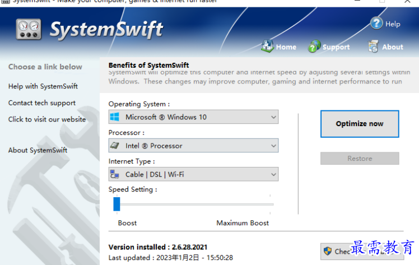The image size is (419, 265).
Task: Click the SystemSwift gauge logo icon
Action: coord(29,29)
